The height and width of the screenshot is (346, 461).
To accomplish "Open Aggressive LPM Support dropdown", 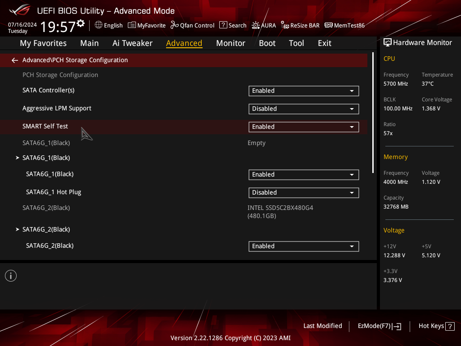I will coord(303,109).
